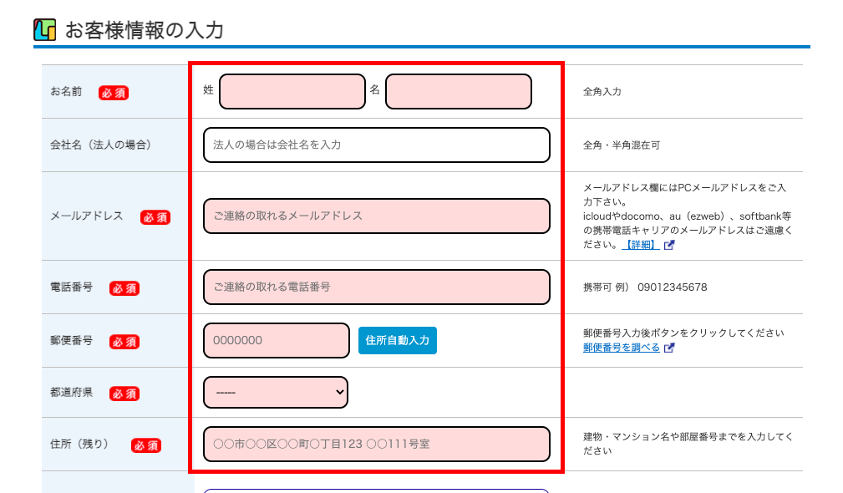Click the 会社名 company name input
This screenshot has width=843, height=493.
click(376, 145)
